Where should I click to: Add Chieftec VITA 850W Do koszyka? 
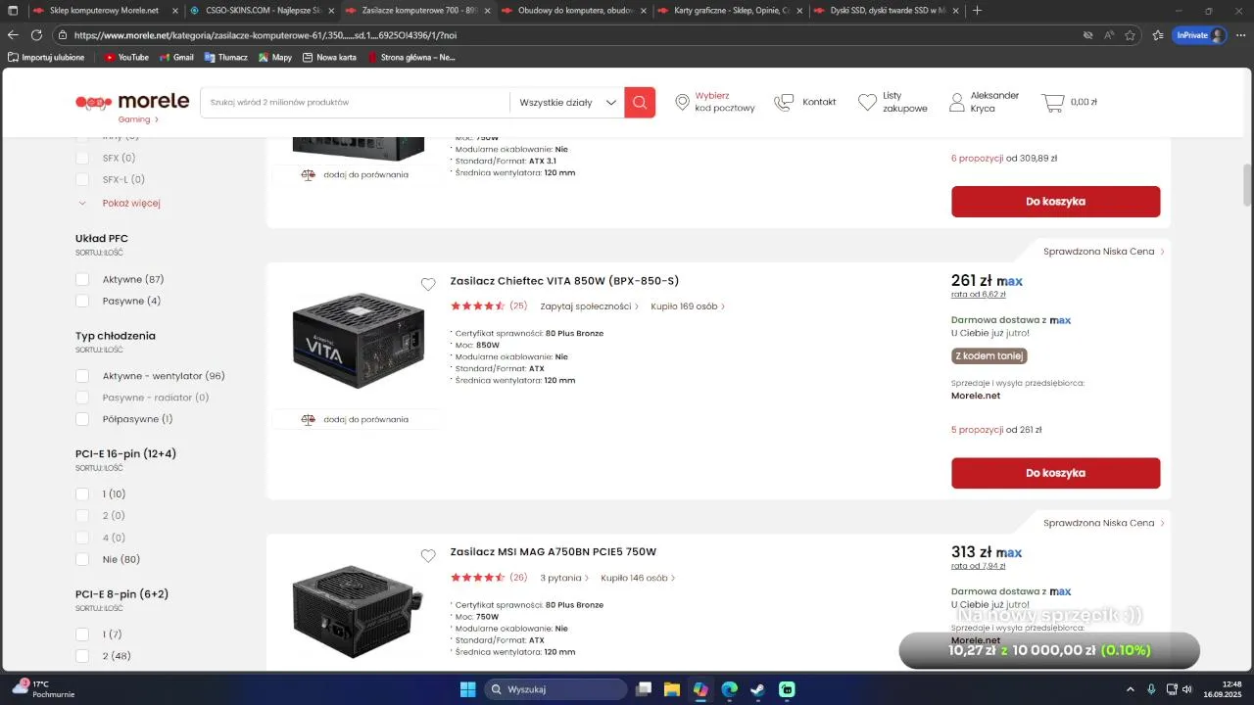point(1055,473)
